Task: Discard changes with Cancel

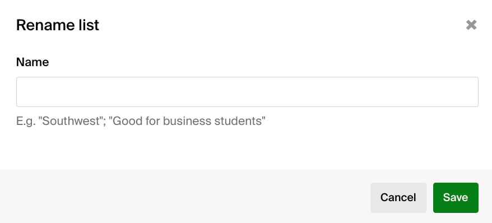Action: pyautogui.click(x=398, y=198)
